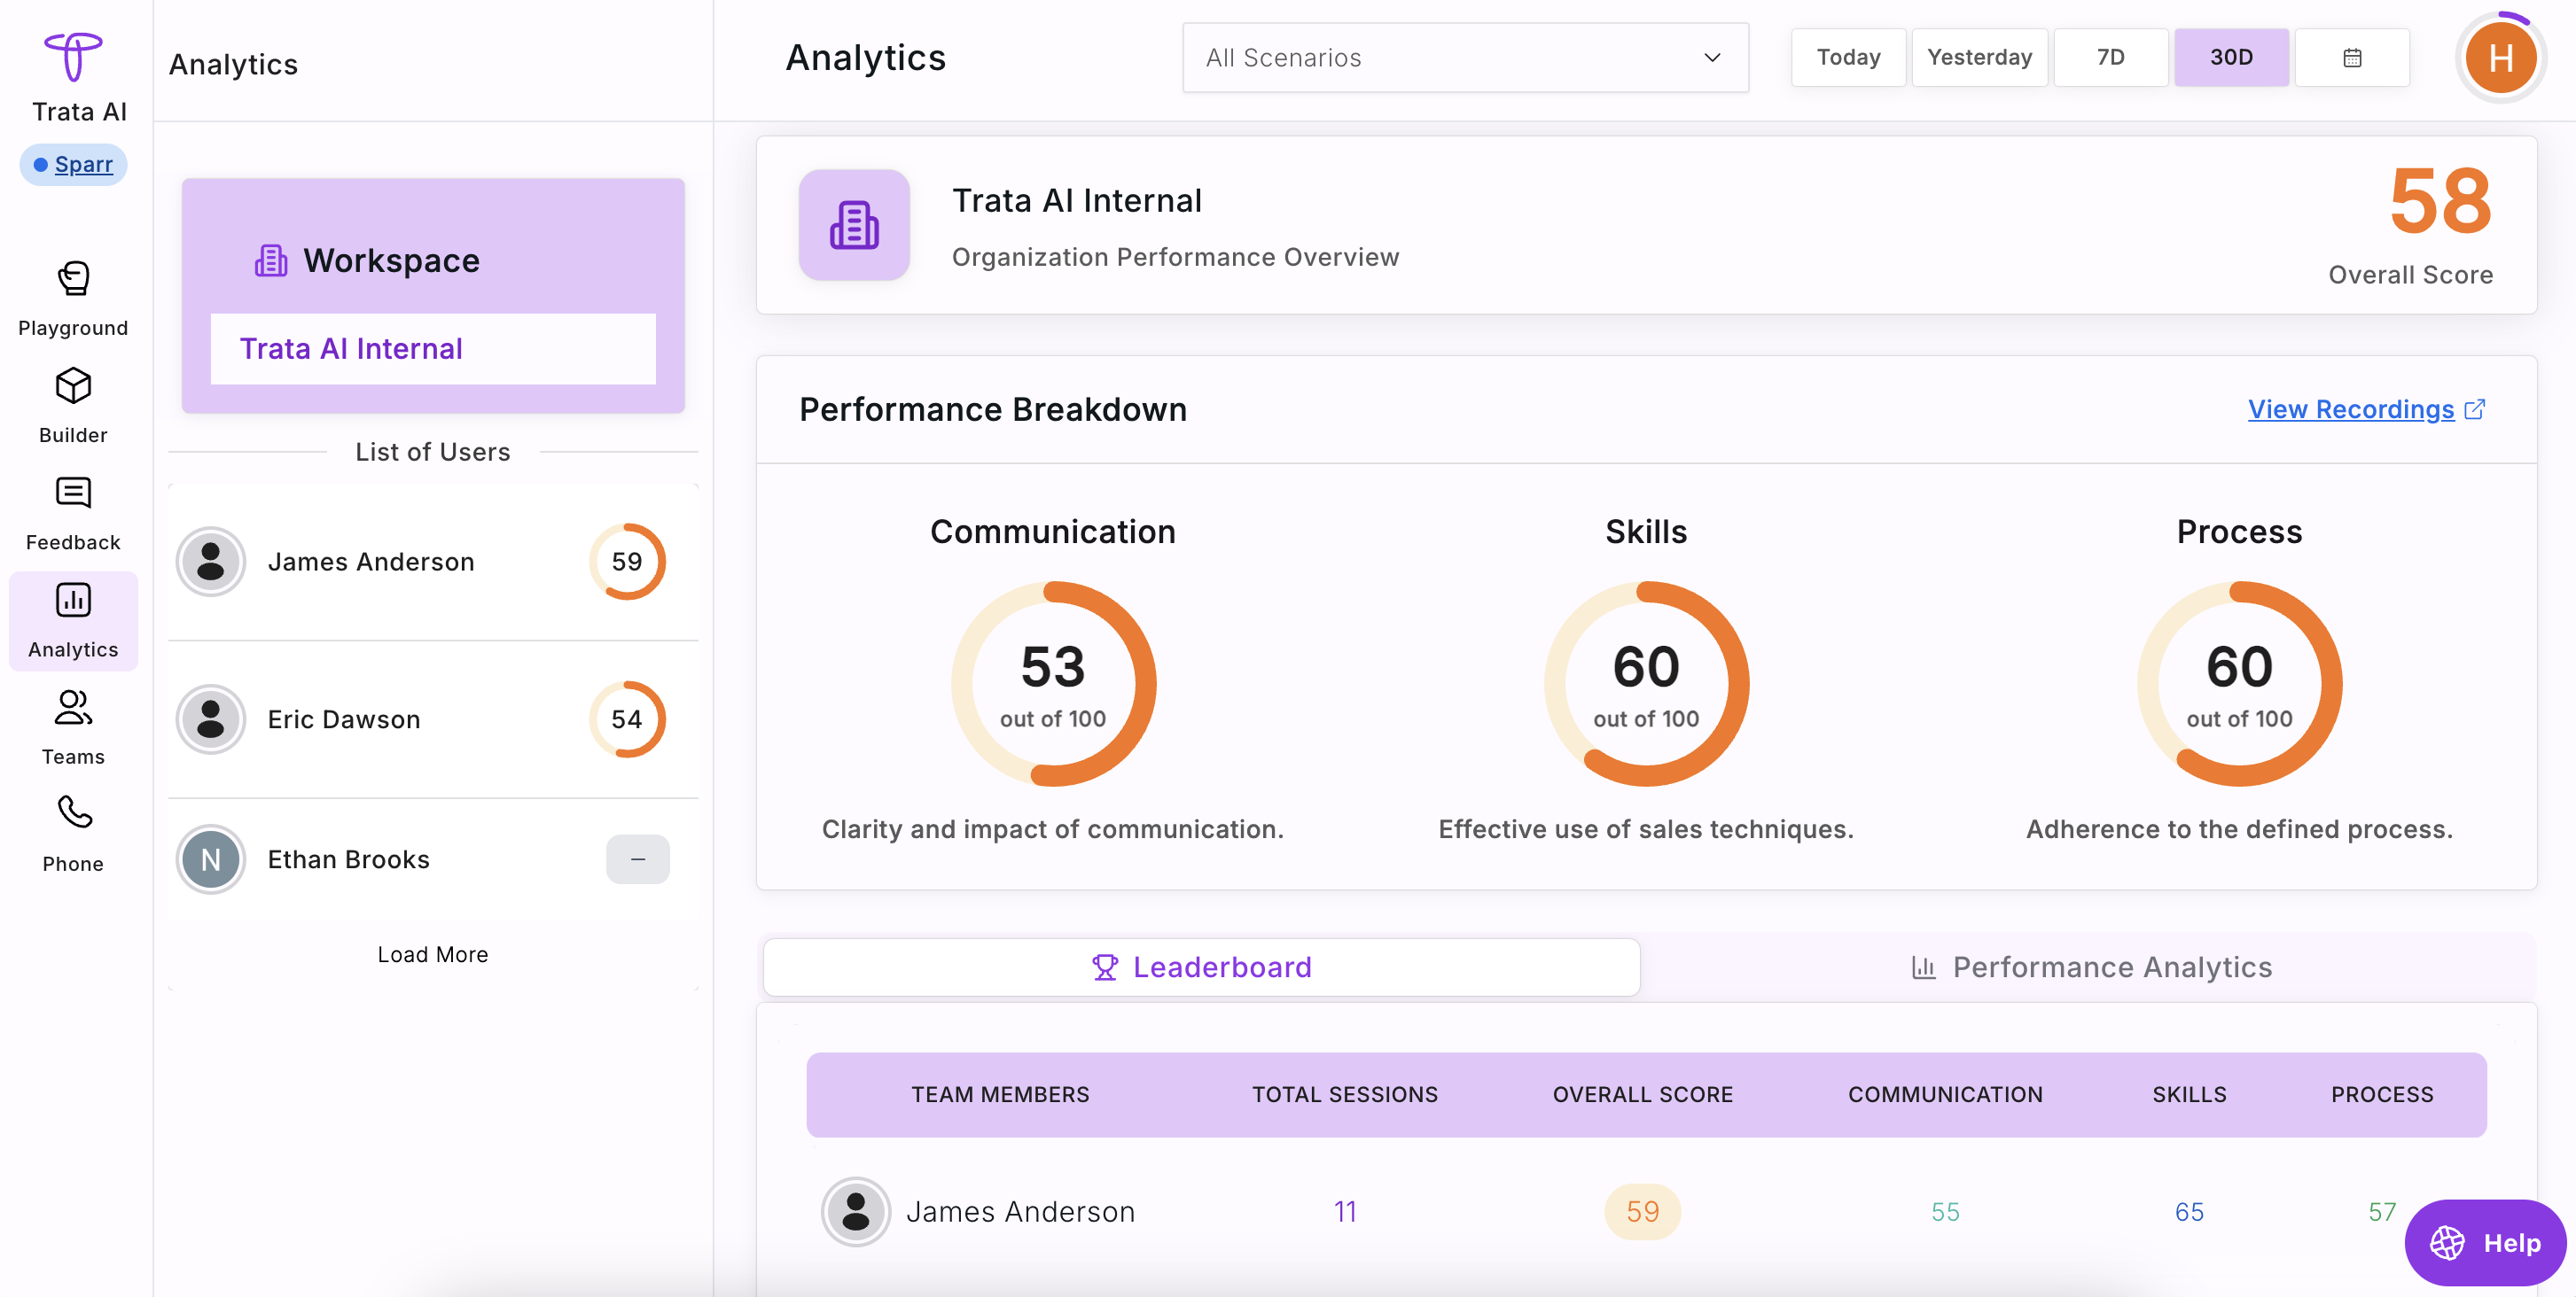This screenshot has height=1297, width=2576.
Task: Click the Trata AI logo
Action: point(74,56)
